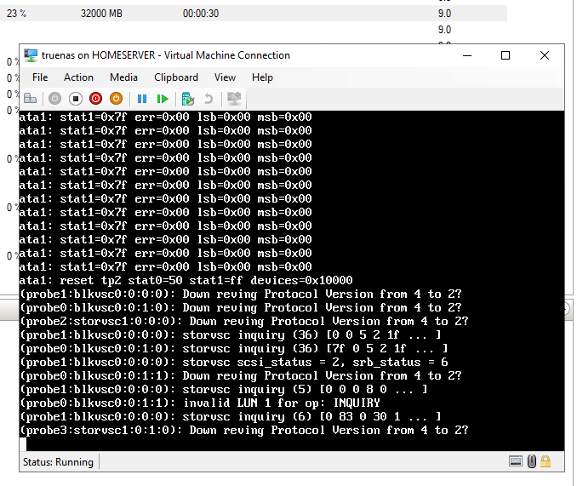577x486 pixels.
Task: Click the probe2:storvsc1:0:0:0 console line
Action: point(243,321)
